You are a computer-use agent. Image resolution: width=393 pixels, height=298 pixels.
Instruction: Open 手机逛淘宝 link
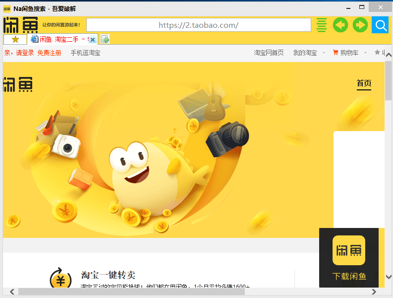[85, 53]
